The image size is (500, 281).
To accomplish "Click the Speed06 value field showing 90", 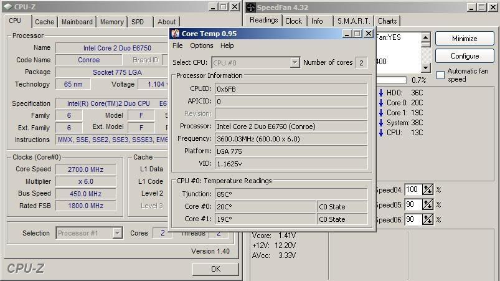I will 413,219.
